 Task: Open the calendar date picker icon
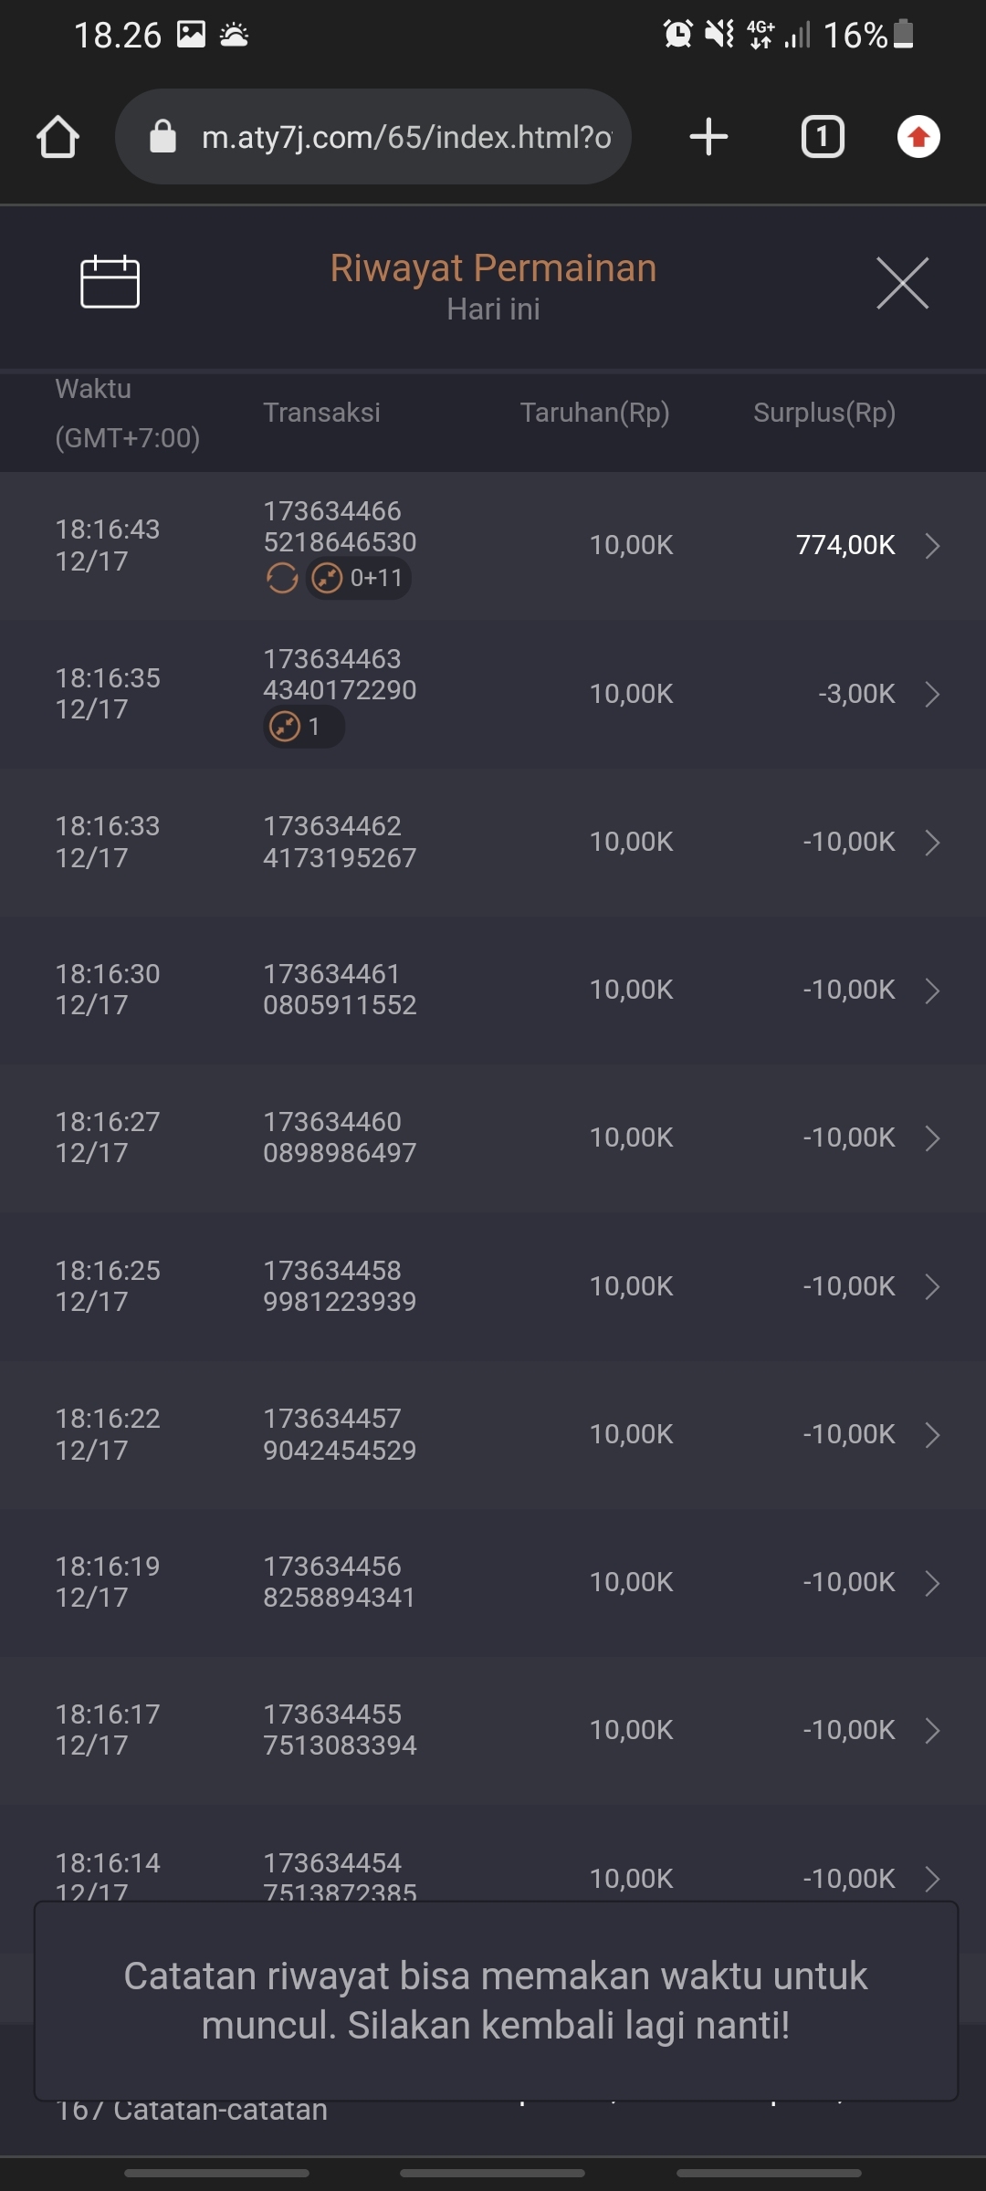pyautogui.click(x=110, y=282)
